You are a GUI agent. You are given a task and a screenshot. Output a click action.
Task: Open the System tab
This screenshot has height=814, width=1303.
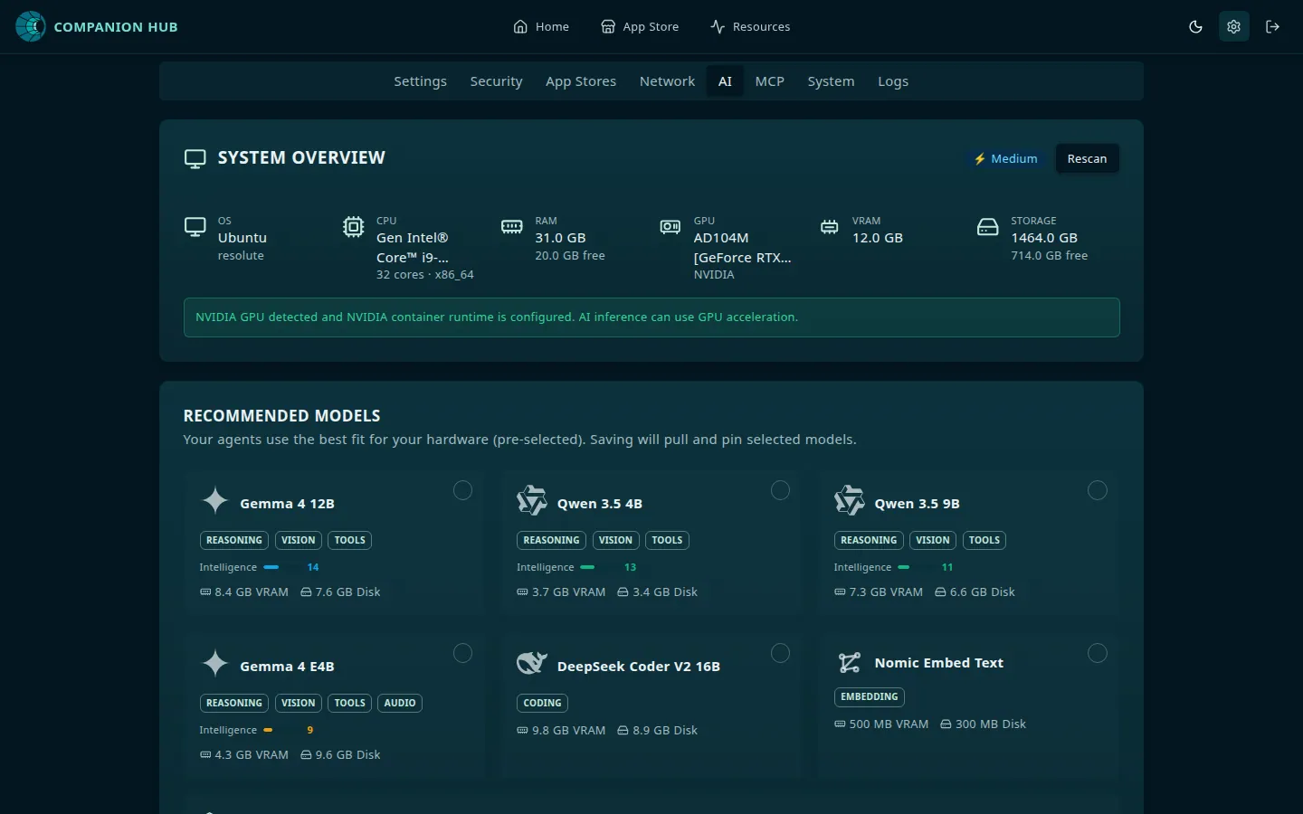coord(831,81)
